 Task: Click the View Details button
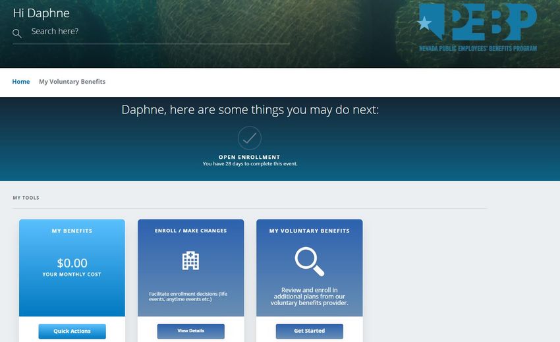tap(190, 331)
